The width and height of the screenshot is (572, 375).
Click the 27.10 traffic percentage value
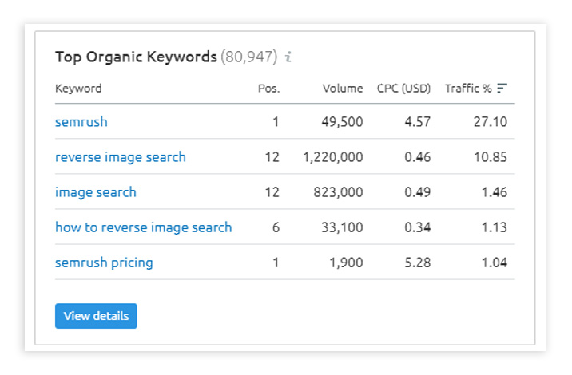coord(491,122)
